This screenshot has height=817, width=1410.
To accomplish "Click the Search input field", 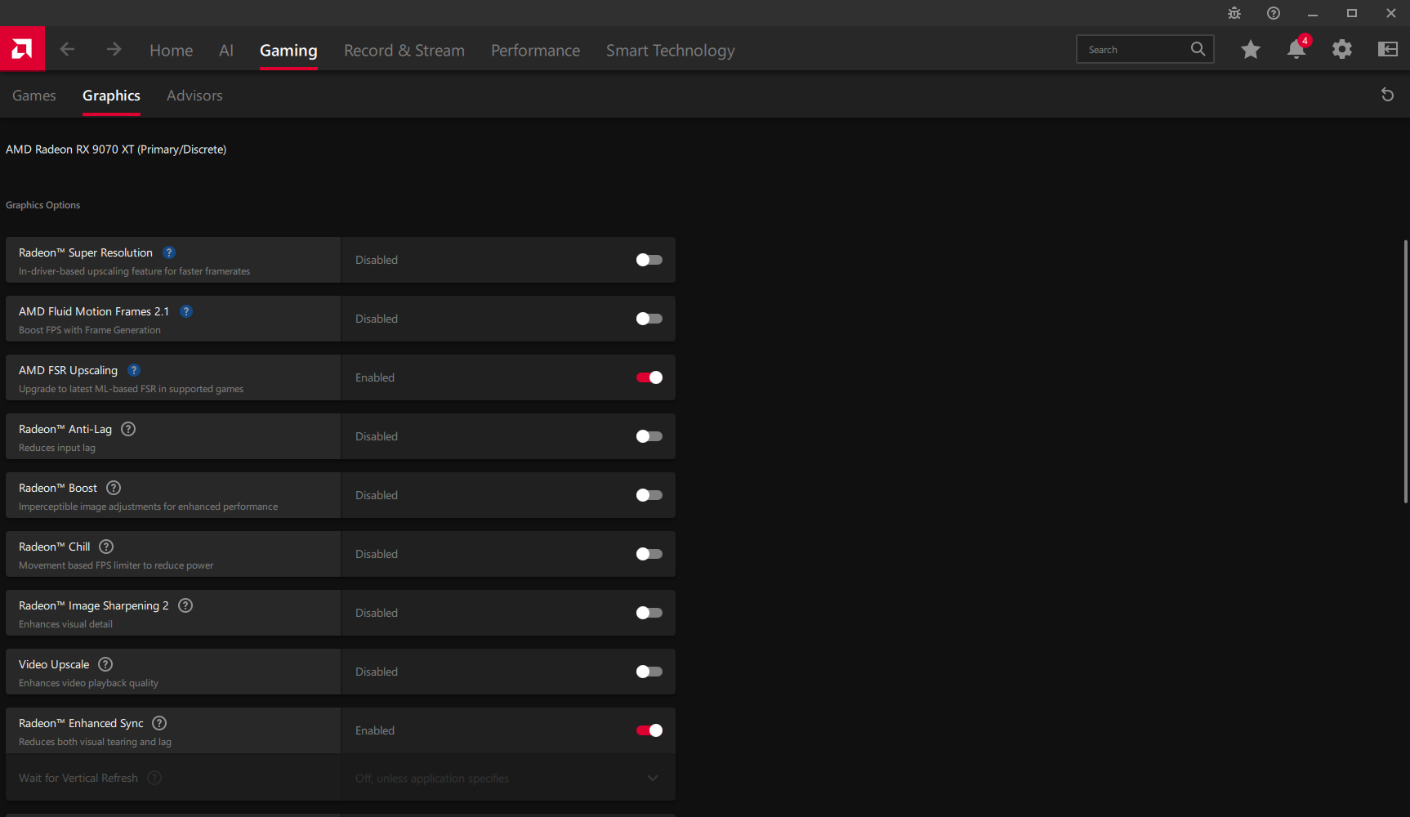I will 1145,49.
